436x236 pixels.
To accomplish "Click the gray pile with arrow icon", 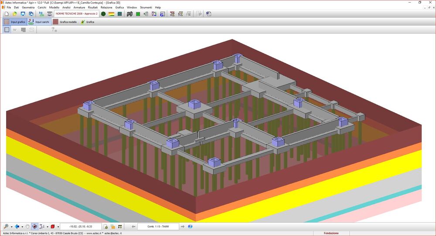I will click(x=146, y=13).
